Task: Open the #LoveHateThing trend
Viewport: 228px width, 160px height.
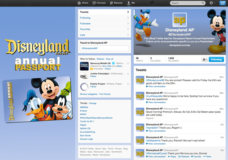Action: click(87, 132)
